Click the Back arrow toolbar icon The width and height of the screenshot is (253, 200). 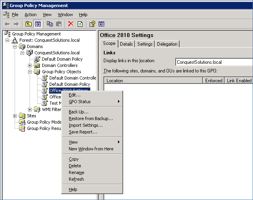point(7,24)
